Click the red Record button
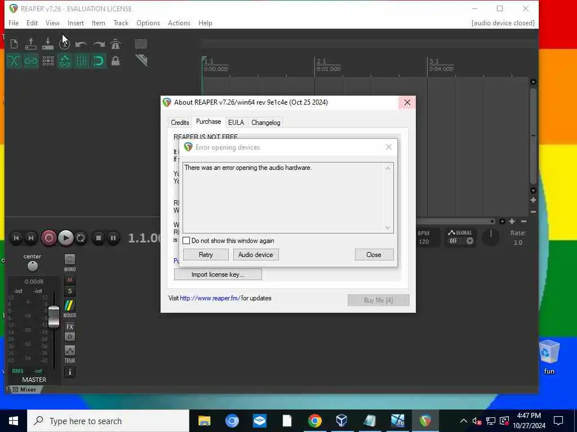This screenshot has height=432, width=577. click(x=48, y=238)
